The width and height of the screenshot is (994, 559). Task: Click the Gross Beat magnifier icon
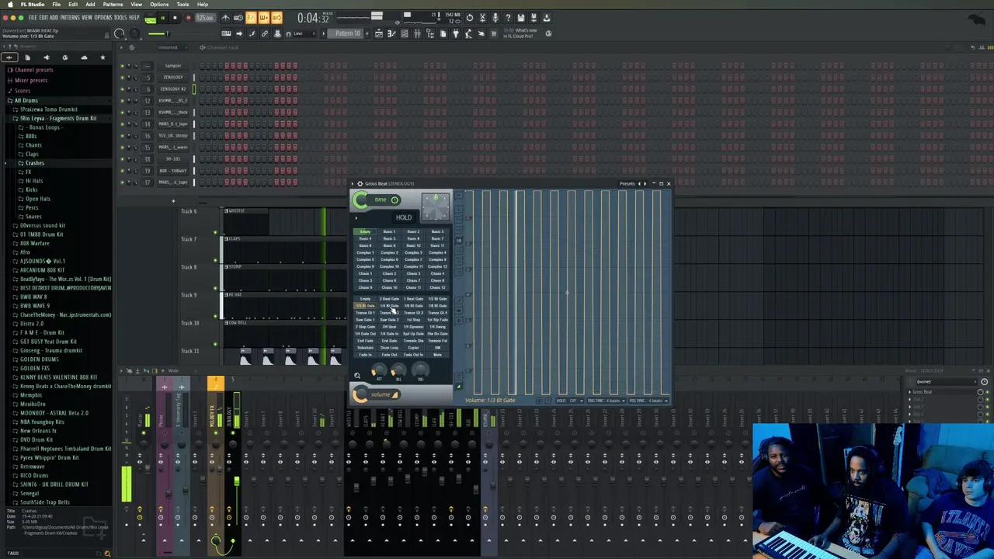(357, 376)
